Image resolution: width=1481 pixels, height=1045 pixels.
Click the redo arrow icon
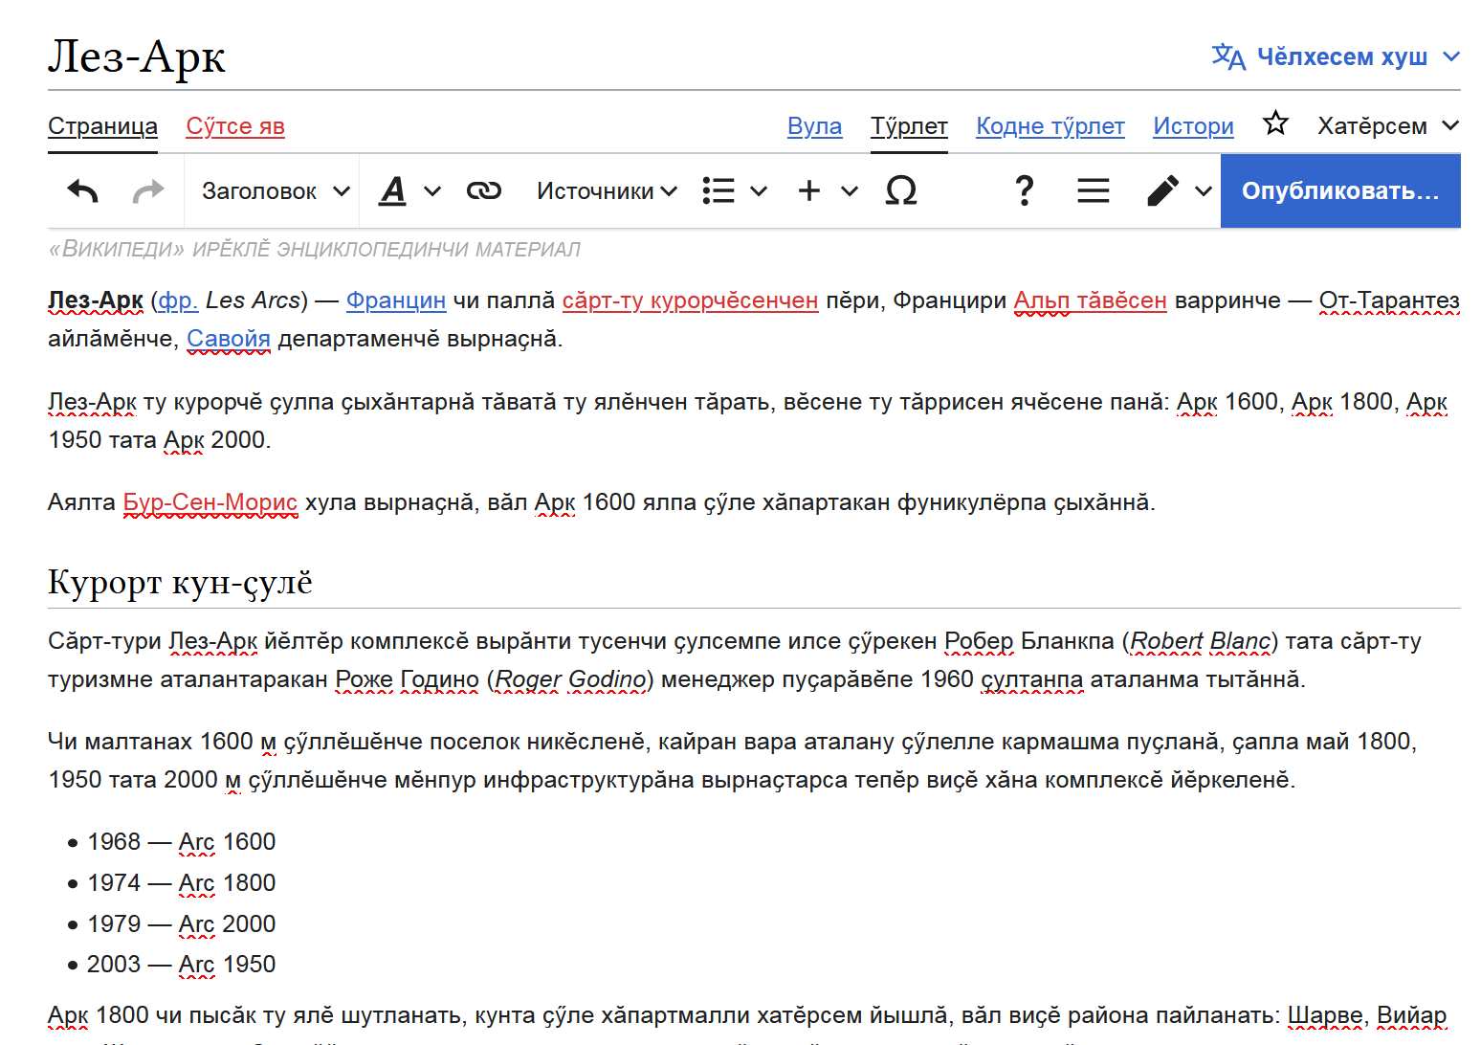[147, 191]
